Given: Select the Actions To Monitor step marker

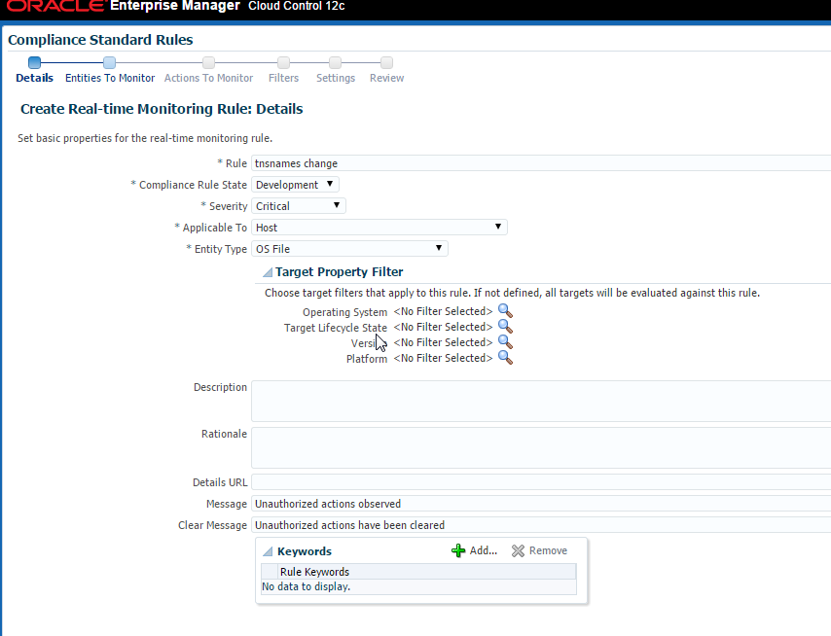Looking at the screenshot, I should tap(209, 62).
